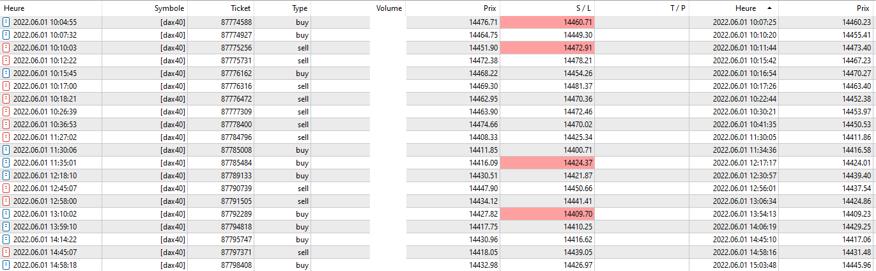This screenshot has height=271, width=876.
Task: Click the red highlighted S/L cell 14409.70
Action: [547, 213]
